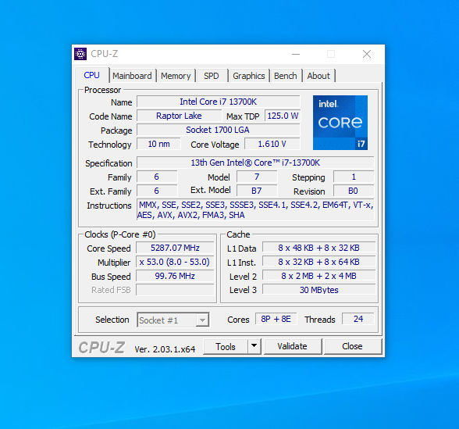
Task: Click the Name field Intel Core i7 13700K
Action: 219,102
